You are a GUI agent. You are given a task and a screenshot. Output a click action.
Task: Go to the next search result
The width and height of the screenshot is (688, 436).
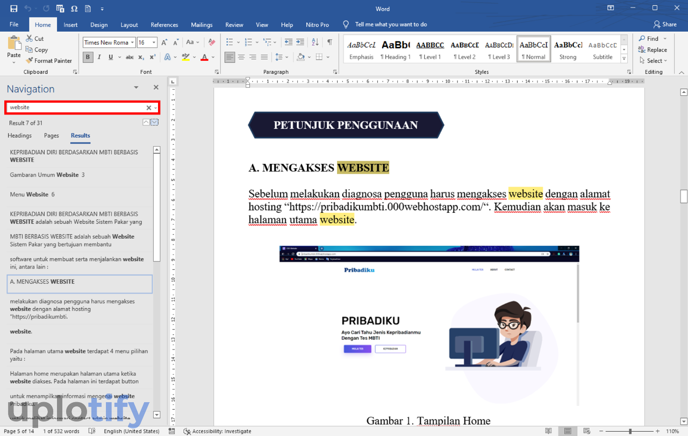155,123
